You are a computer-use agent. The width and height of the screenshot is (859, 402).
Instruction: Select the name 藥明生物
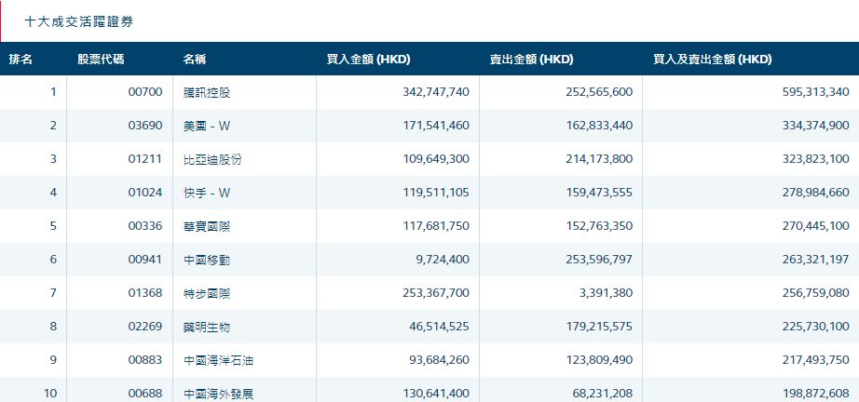[207, 327]
